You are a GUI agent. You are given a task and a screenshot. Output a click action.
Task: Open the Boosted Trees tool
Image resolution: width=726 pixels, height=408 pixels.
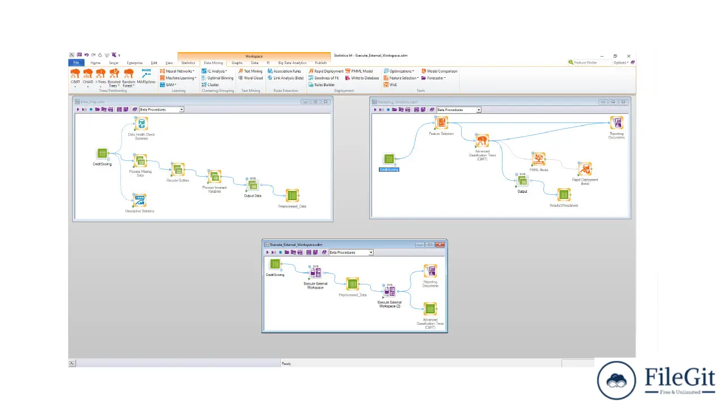[x=114, y=78]
